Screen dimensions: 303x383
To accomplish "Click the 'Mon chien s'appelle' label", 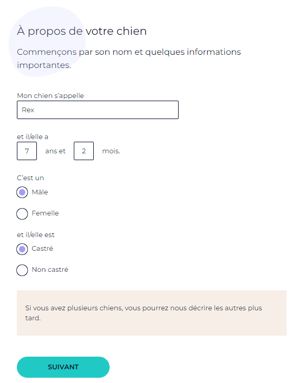I will (51, 95).
